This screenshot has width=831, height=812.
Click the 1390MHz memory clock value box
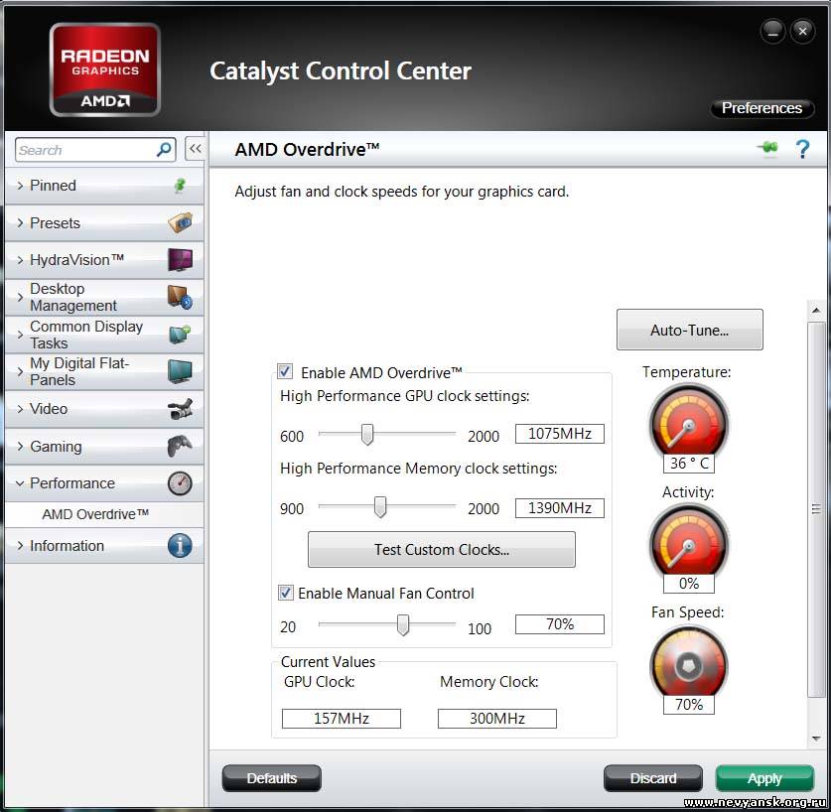[560, 508]
